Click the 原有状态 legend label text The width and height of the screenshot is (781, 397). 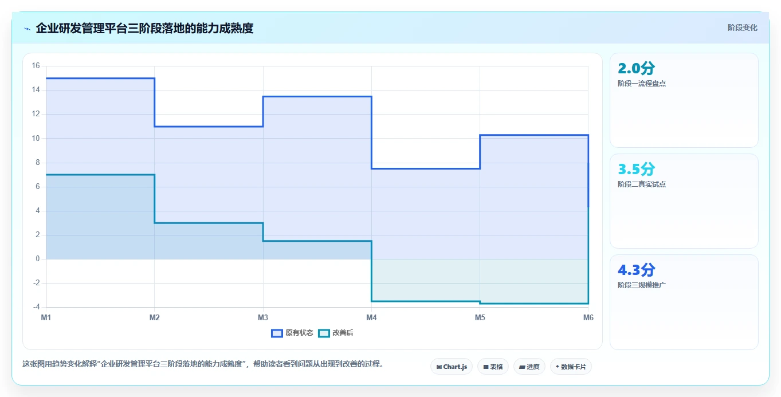pos(299,333)
